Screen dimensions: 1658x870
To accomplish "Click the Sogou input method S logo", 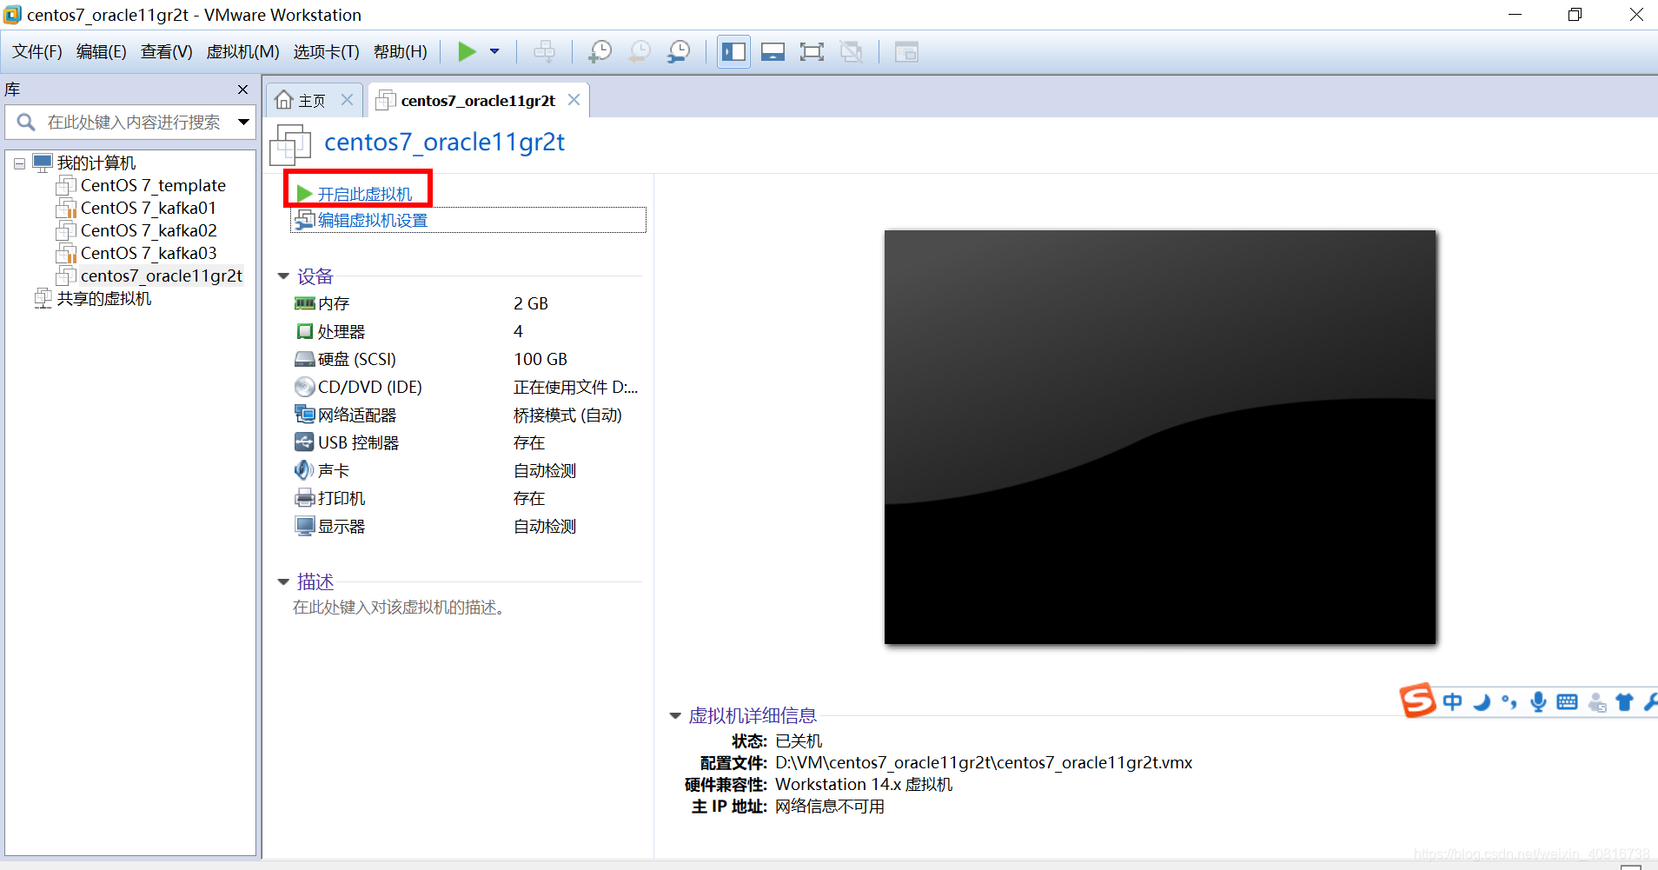I will point(1417,701).
